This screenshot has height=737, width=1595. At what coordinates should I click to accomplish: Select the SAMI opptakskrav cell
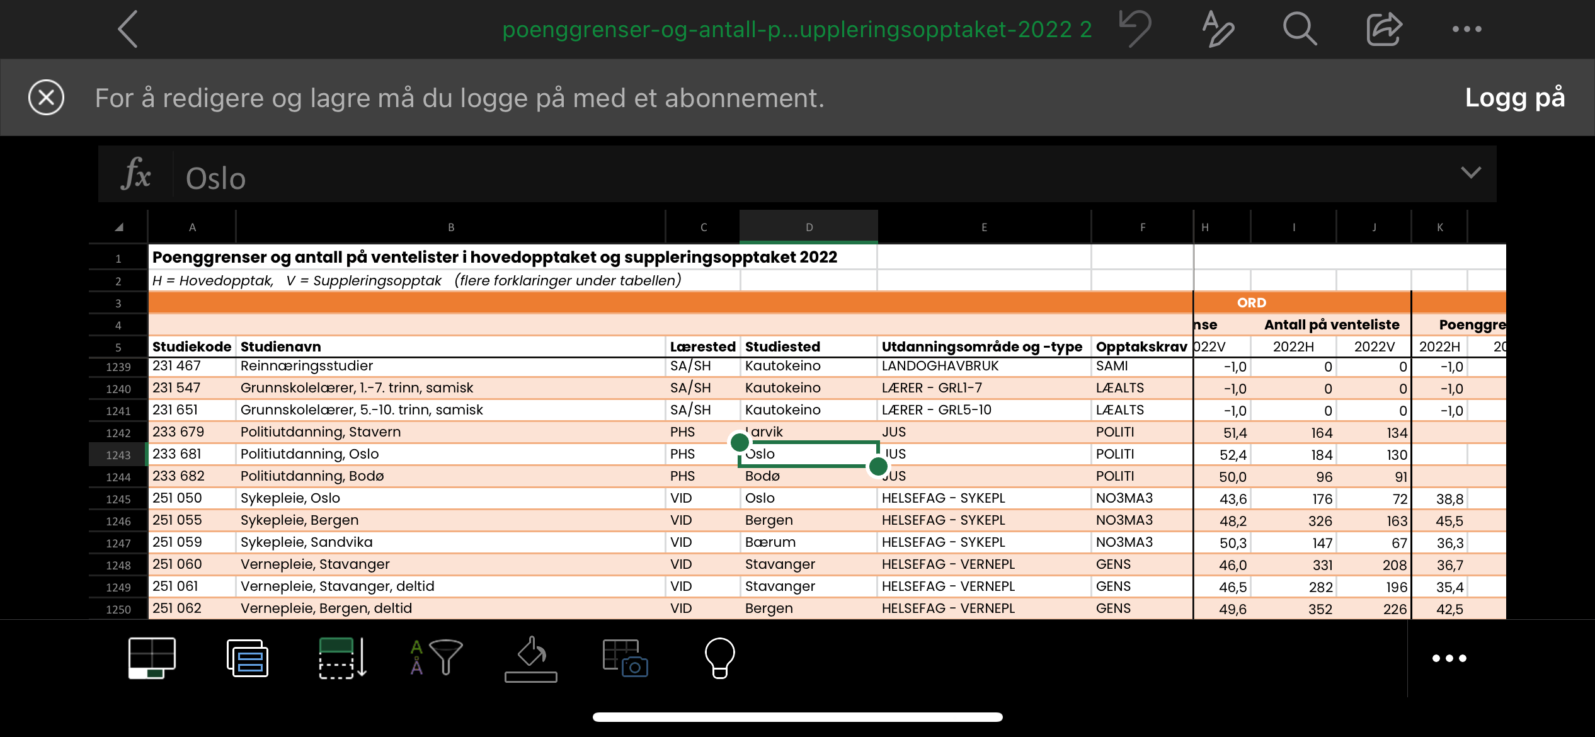click(1141, 366)
